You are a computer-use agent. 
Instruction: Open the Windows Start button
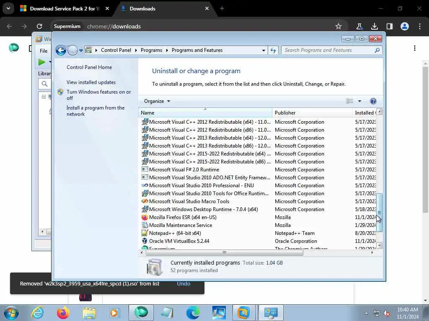(11, 313)
